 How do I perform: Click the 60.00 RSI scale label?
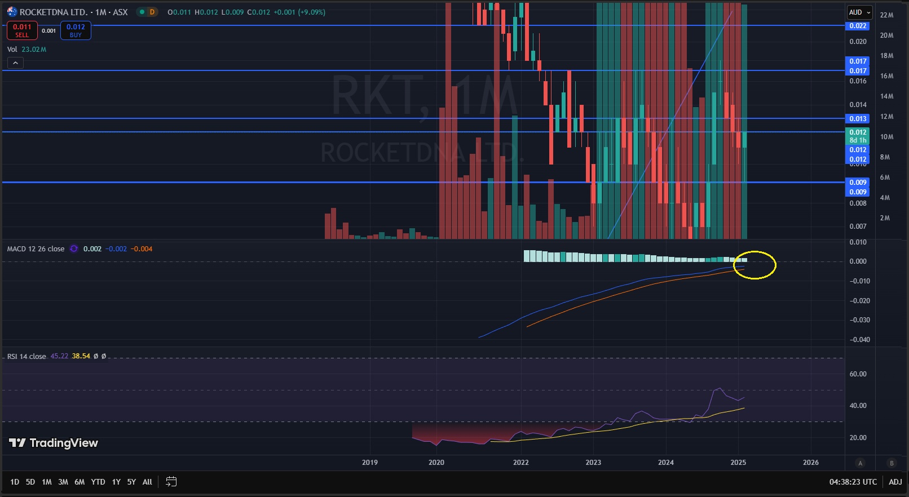click(858, 374)
